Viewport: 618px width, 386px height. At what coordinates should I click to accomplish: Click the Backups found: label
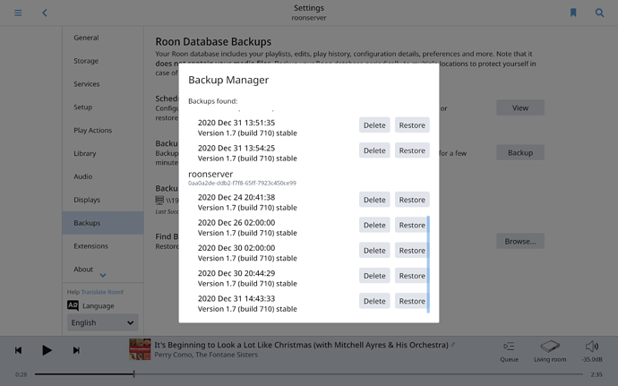[213, 101]
